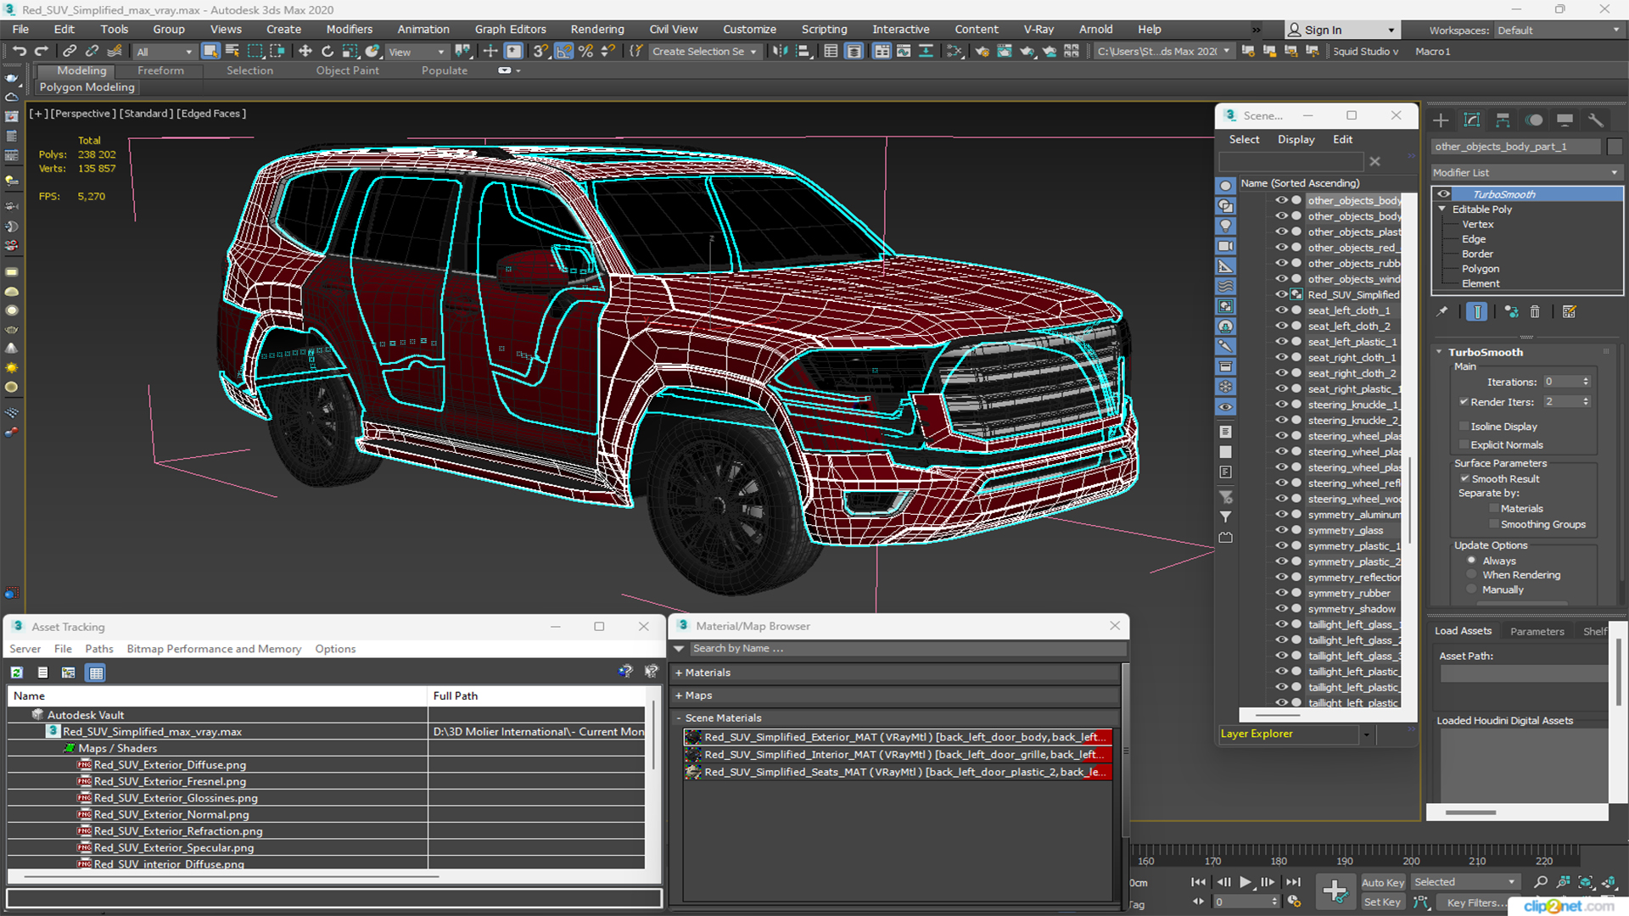Click Play Animation button
1629x916 pixels.
pyautogui.click(x=1245, y=882)
